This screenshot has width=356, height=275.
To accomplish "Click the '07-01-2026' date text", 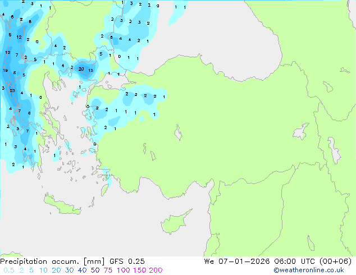I will click(244, 262).
